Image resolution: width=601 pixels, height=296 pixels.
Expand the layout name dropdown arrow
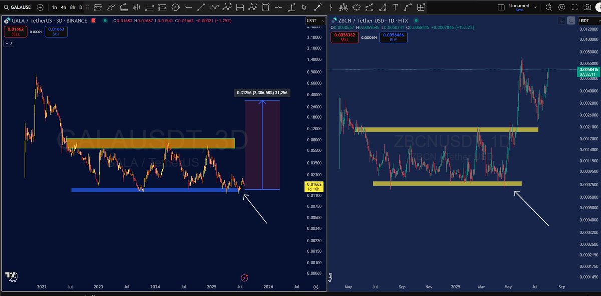535,7
